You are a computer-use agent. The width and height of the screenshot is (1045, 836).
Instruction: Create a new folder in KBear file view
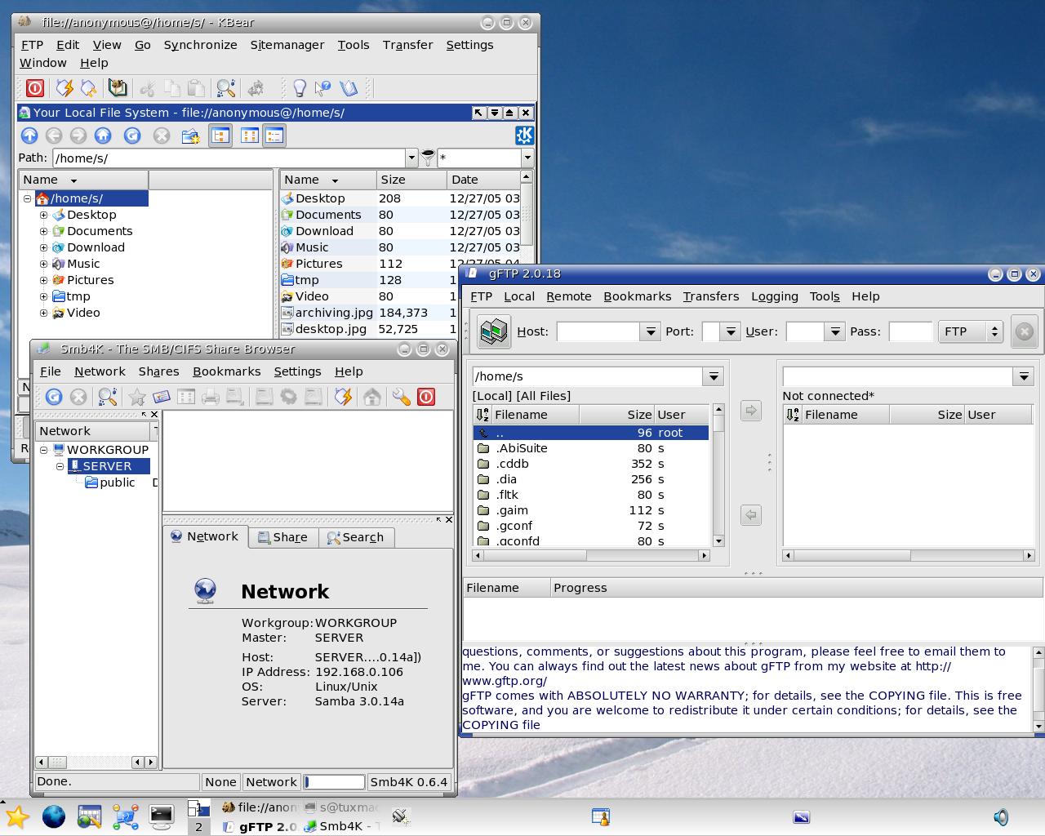190,136
